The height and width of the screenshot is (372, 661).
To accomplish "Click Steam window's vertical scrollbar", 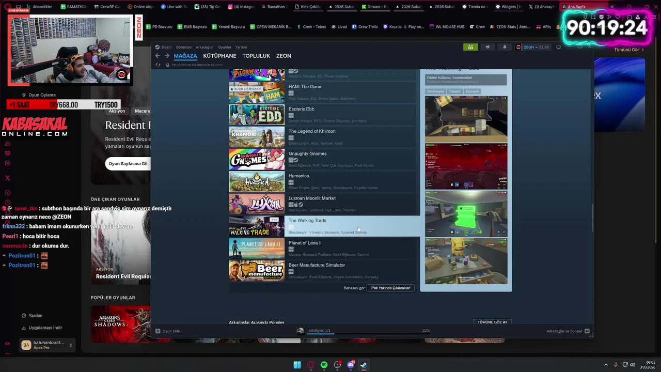I will click(592, 218).
